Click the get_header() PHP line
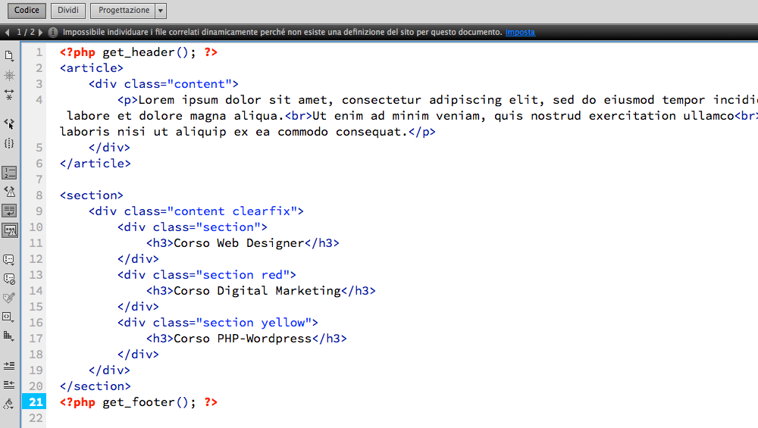The width and height of the screenshot is (758, 428). point(139,52)
